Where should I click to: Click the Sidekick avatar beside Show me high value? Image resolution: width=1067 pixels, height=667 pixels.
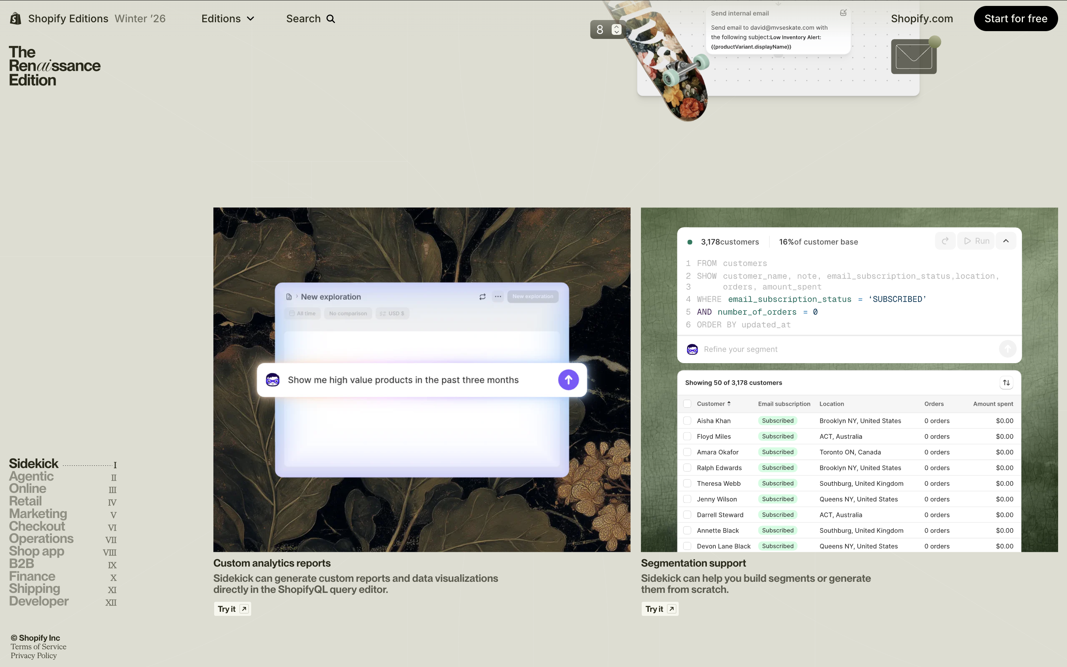pyautogui.click(x=272, y=380)
